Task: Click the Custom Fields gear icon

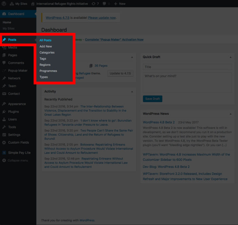Action: (x=4, y=143)
